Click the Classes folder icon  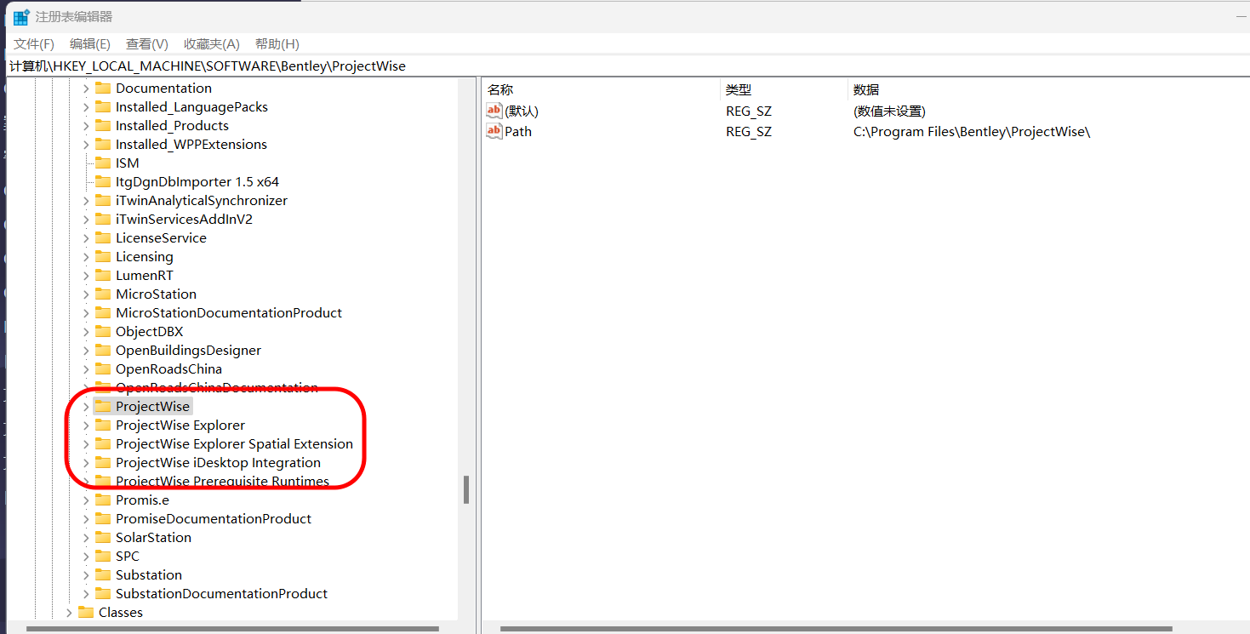click(86, 612)
